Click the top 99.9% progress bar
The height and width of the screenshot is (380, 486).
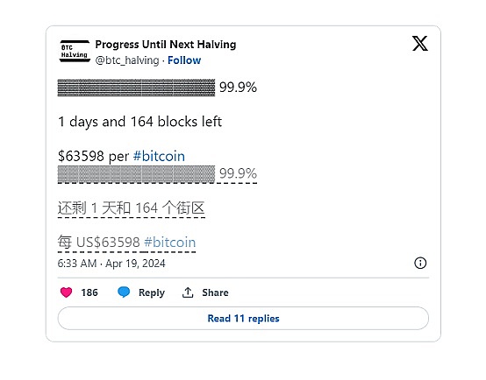click(x=136, y=88)
